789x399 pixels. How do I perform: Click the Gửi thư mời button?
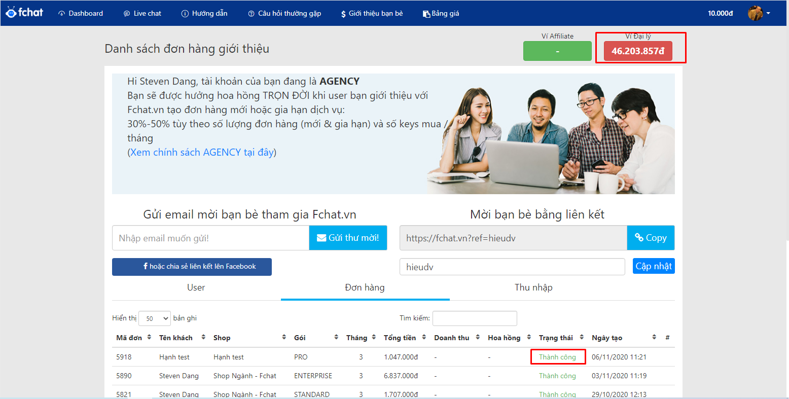(348, 238)
